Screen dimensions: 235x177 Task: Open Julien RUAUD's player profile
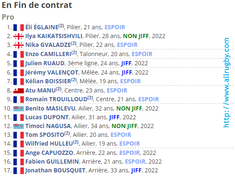(x=45, y=63)
